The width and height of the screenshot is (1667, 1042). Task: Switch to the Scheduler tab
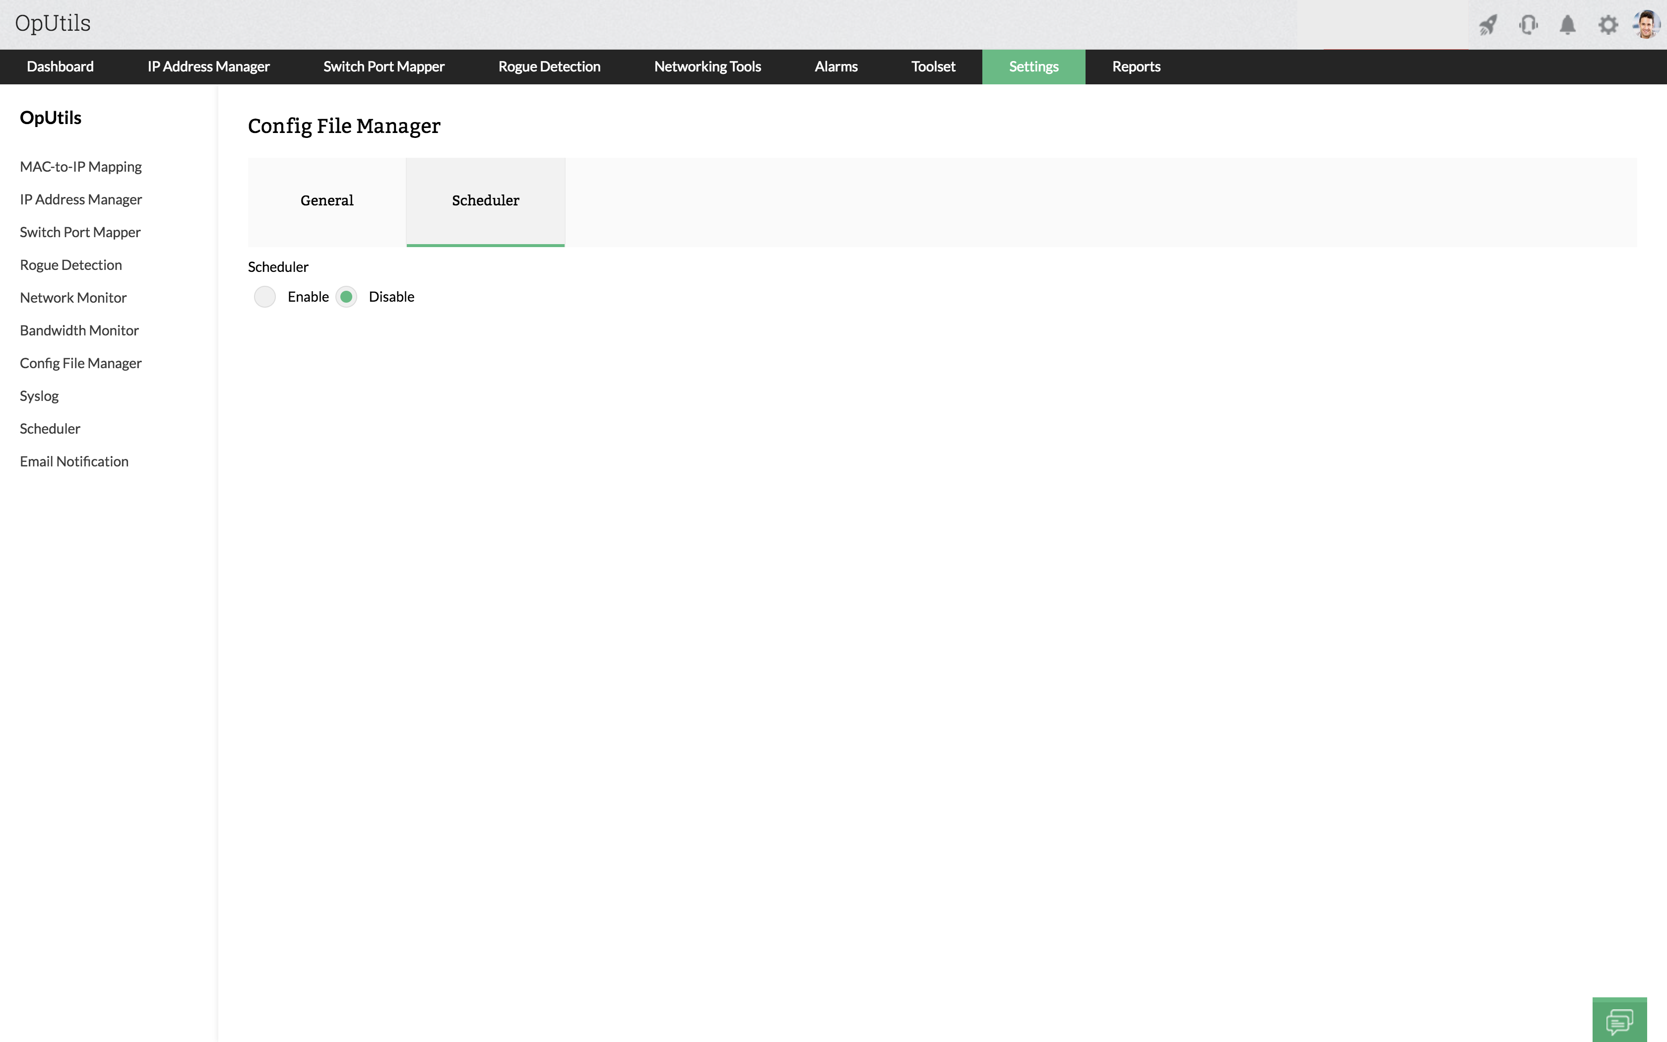(x=485, y=200)
